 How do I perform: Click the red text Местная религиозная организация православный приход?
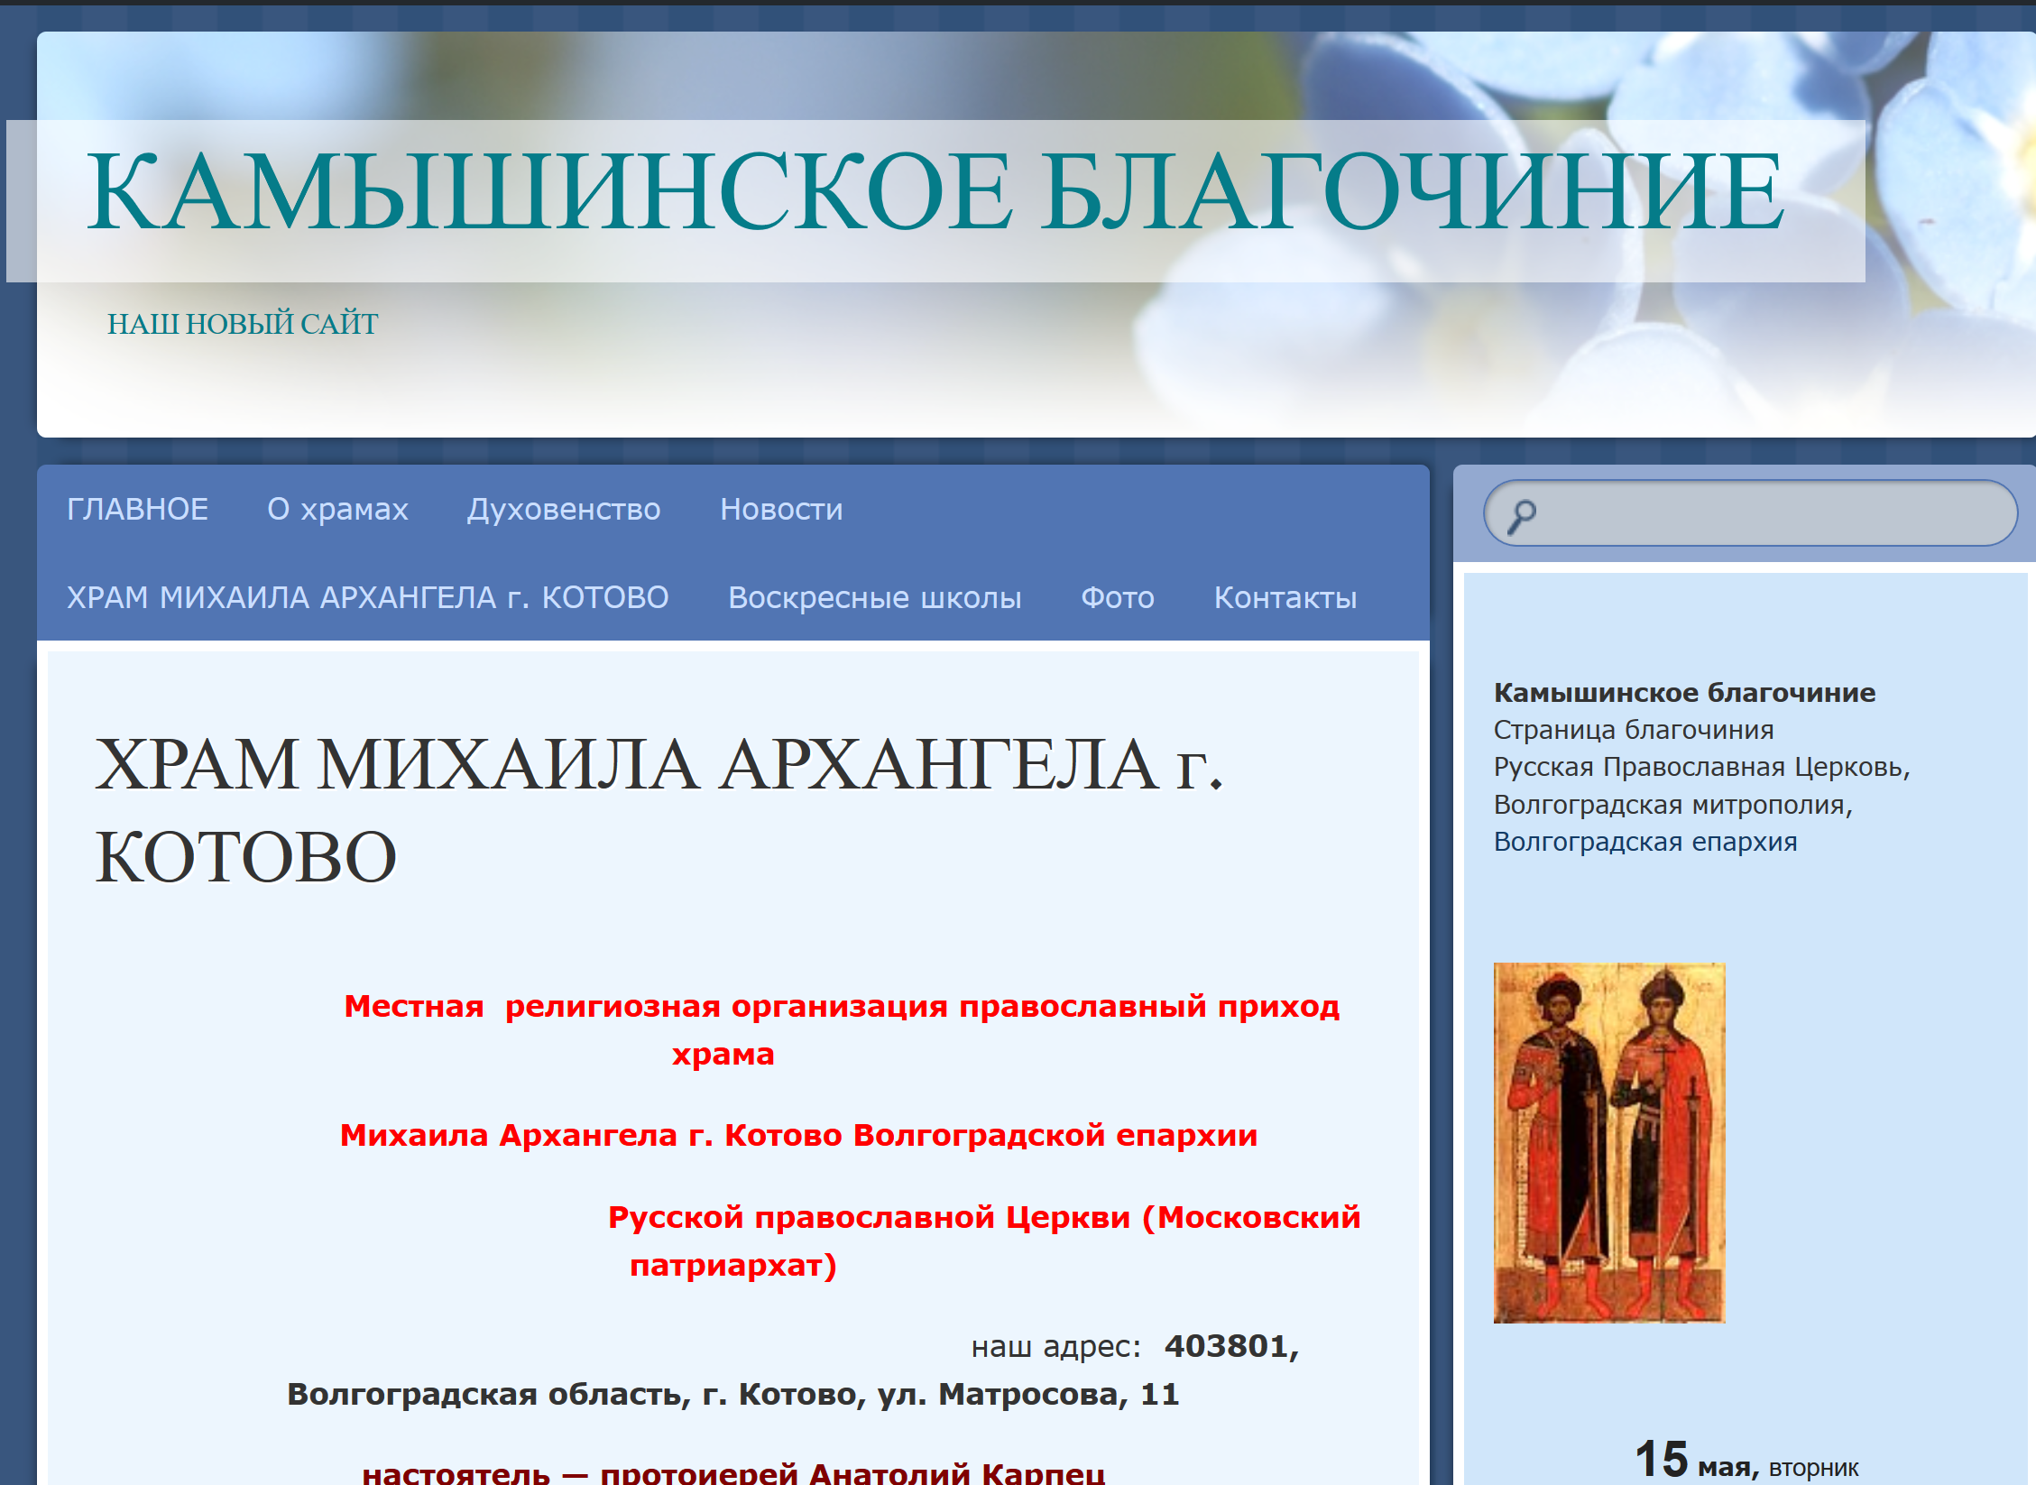[x=842, y=1006]
